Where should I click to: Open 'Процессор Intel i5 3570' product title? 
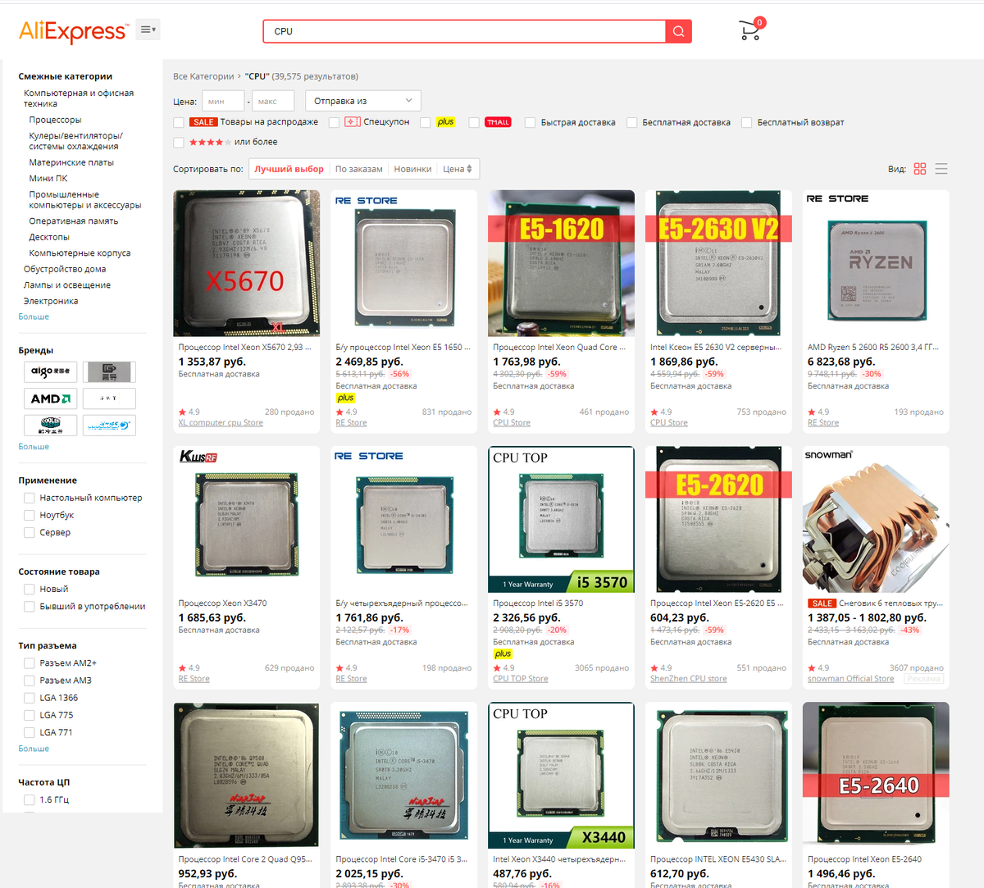point(538,603)
